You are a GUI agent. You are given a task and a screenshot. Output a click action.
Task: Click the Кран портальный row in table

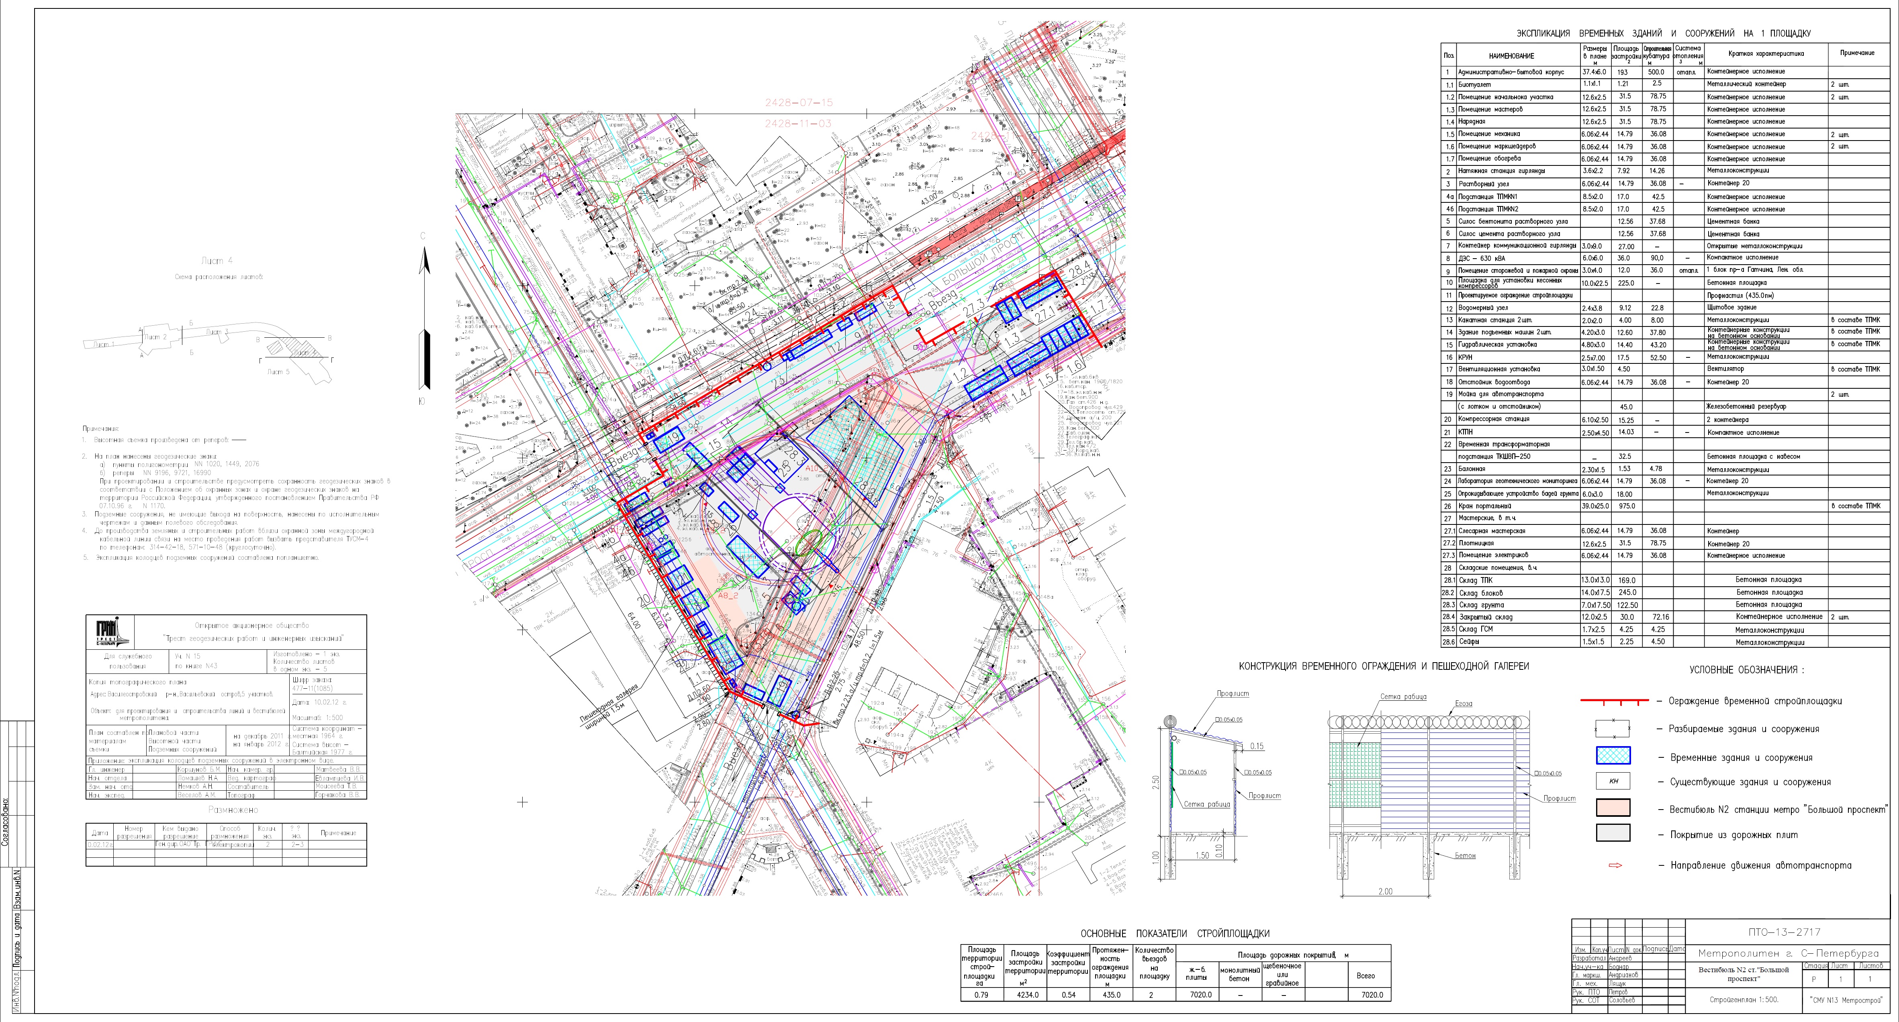pos(1484,506)
